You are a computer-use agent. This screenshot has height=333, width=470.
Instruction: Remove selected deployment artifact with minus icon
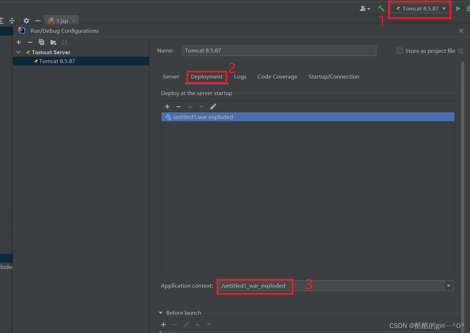[x=179, y=107]
